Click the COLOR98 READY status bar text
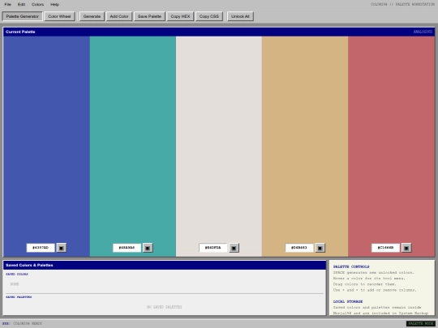 [28, 323]
